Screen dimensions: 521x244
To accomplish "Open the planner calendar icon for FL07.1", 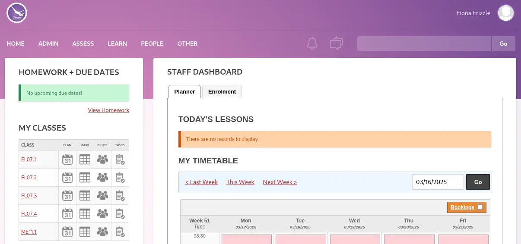I will (67, 160).
